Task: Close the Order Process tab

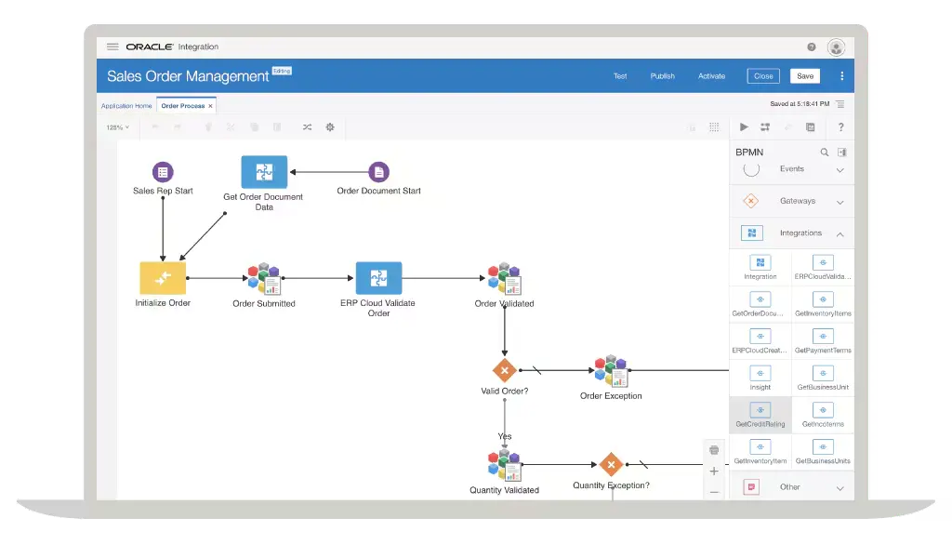Action: [211, 106]
